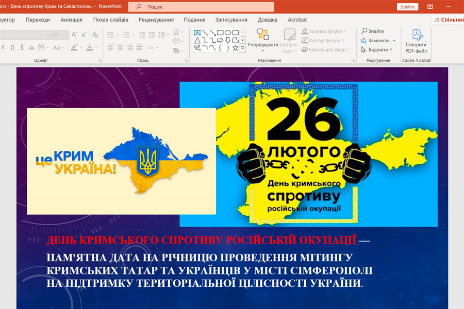This screenshot has width=464, height=309.
Task: Open the Довідка tab
Action: point(268,20)
